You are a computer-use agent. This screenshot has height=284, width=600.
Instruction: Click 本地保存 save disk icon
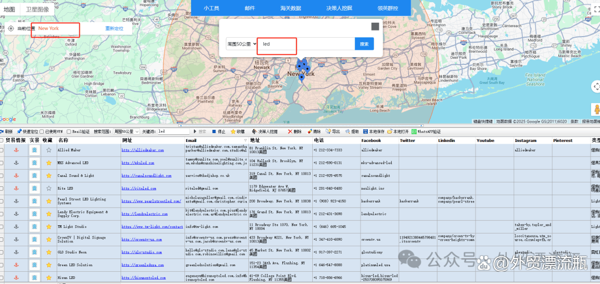click(366, 131)
